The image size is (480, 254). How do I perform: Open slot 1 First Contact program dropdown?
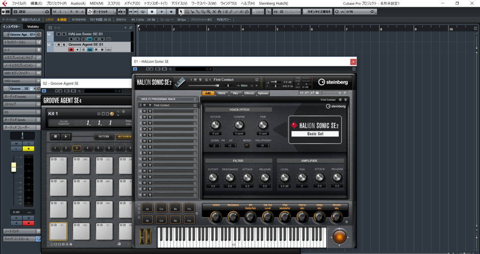coord(195,105)
